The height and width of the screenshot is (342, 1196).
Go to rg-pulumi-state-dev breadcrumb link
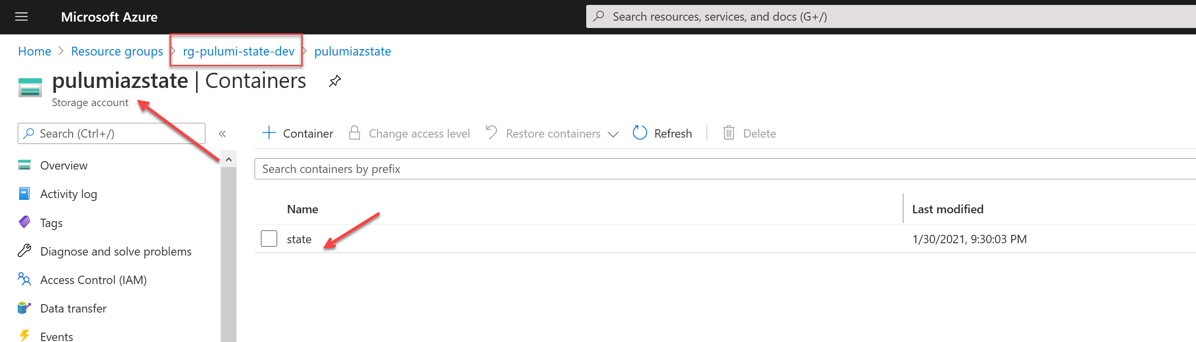tap(239, 51)
